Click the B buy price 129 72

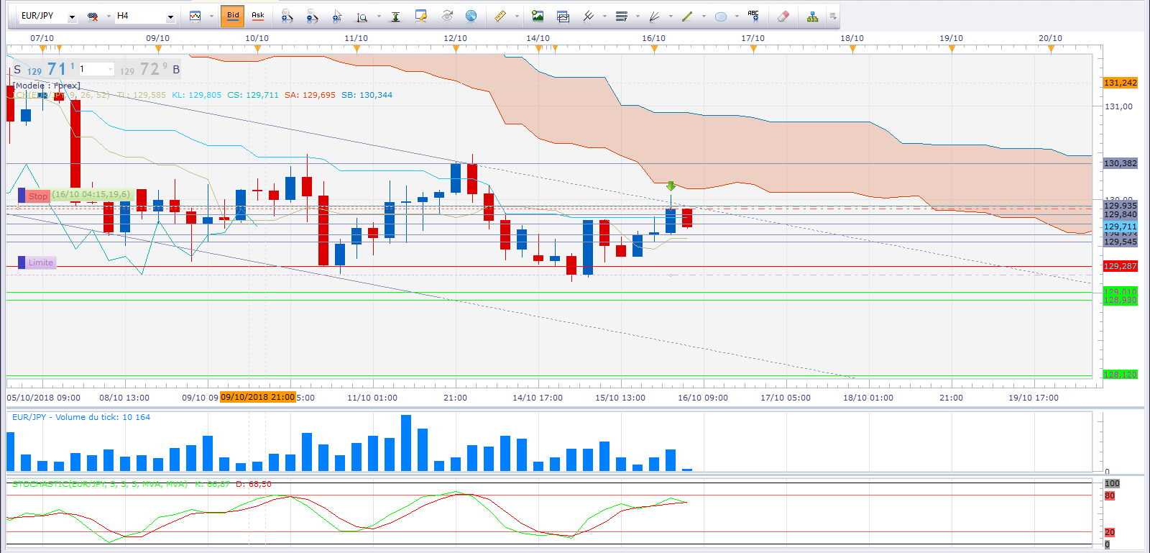click(150, 69)
